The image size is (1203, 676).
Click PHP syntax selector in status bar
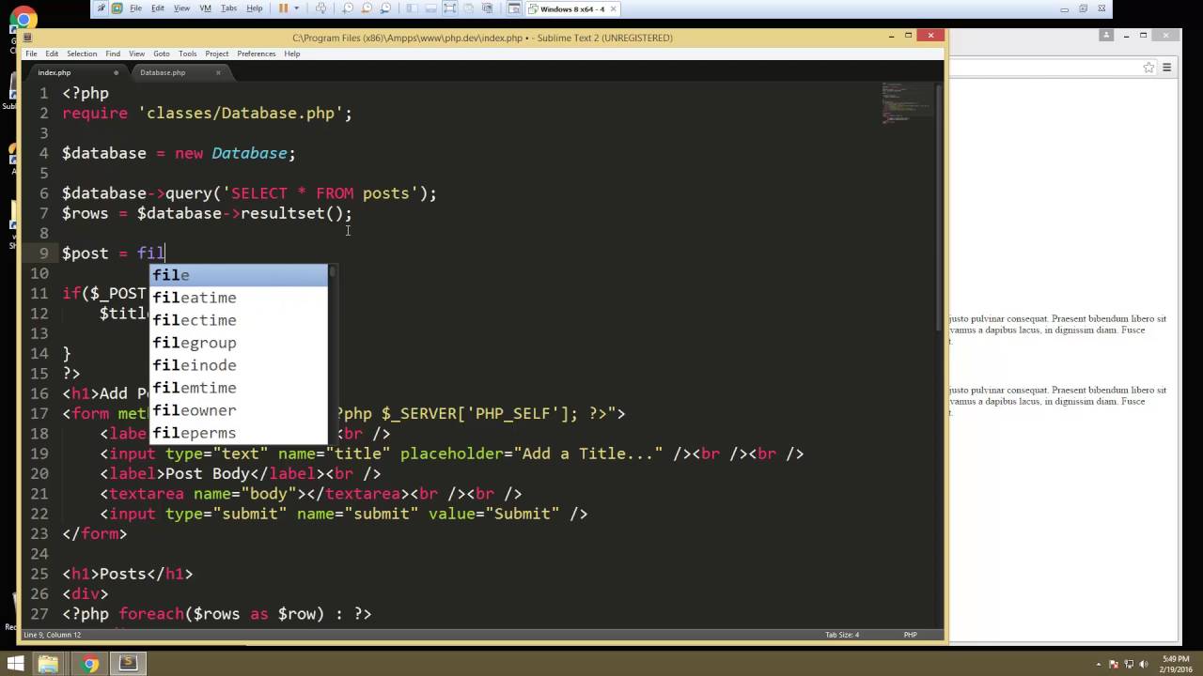click(910, 635)
